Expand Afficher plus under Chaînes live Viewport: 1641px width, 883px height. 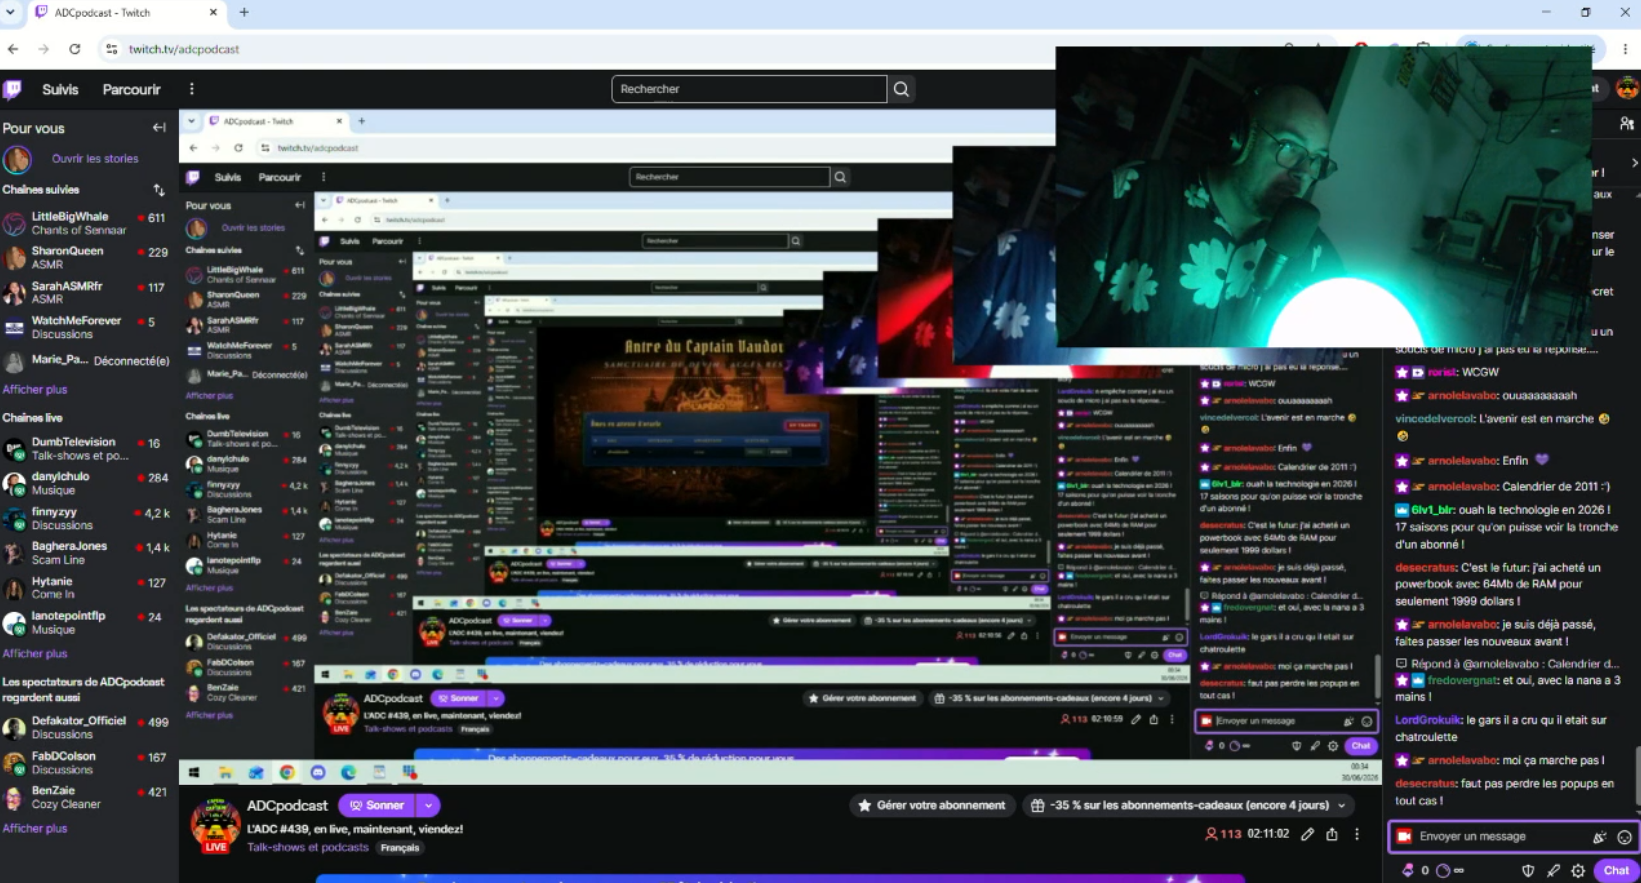click(x=35, y=653)
